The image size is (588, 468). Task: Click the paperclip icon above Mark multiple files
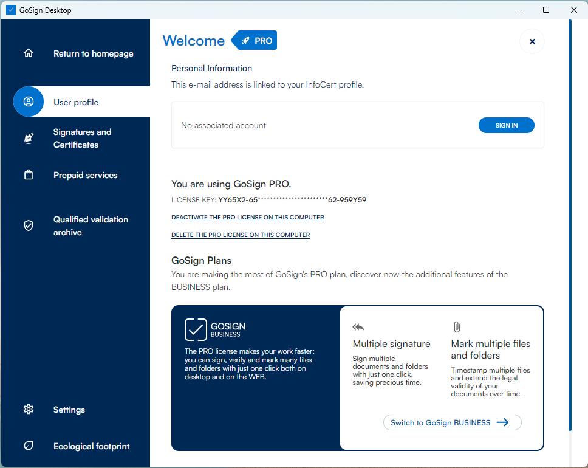pos(457,327)
